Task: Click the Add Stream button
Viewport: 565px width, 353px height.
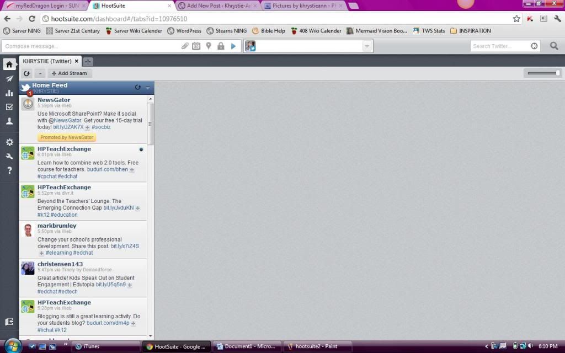Action: point(70,73)
